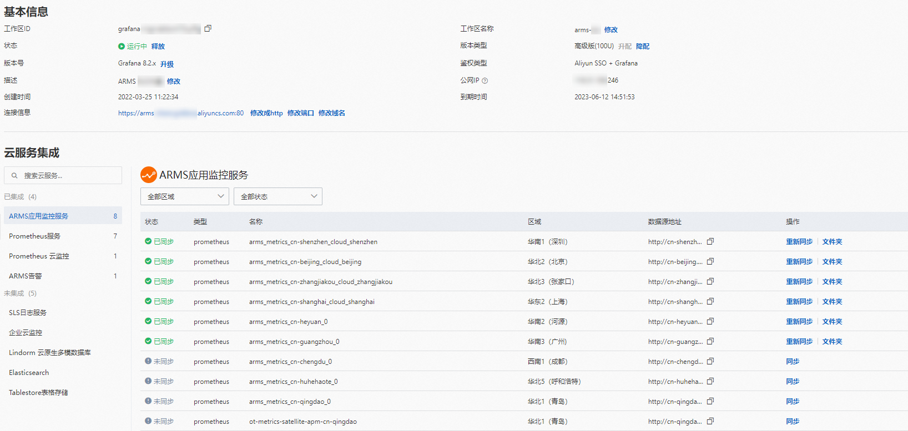Copy data source address for the guangzhou row
This screenshot has height=431, width=908.
[x=710, y=341]
